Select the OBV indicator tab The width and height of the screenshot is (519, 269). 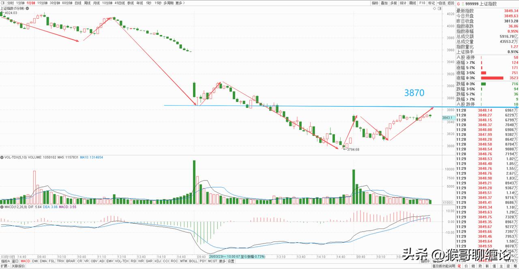[94, 261]
